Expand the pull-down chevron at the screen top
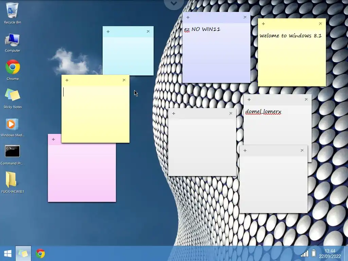Viewport: 348px width, 261px height. tap(174, 3)
